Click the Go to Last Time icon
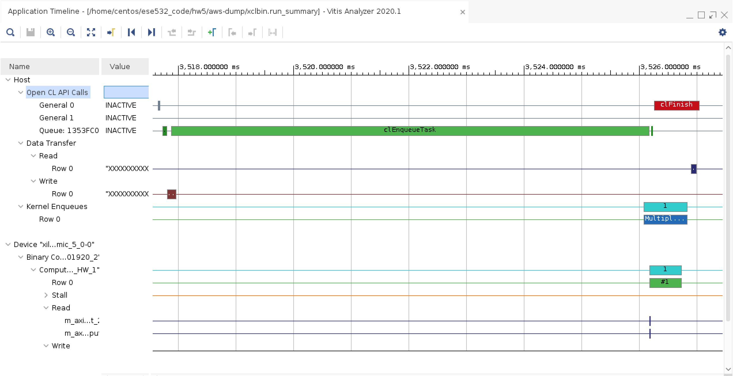Screen dimensions: 733x376 click(x=152, y=32)
